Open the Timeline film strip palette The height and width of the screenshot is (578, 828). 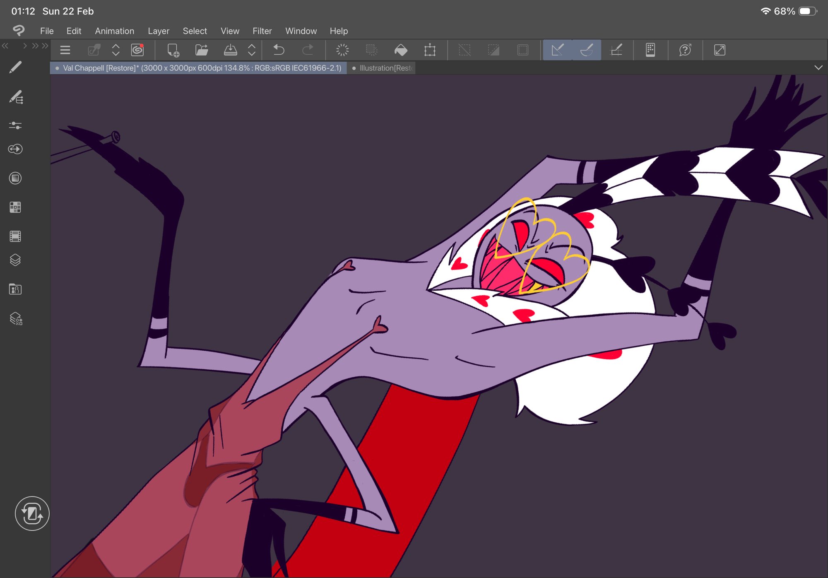[15, 236]
